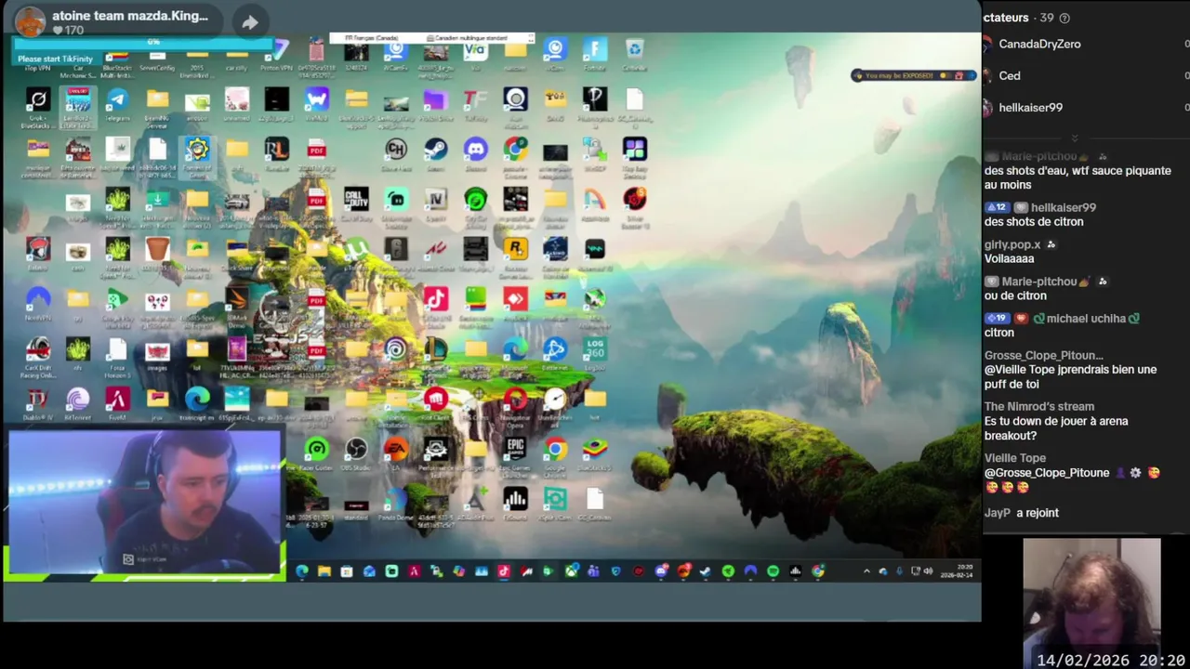Select viewer Ced in spectators list

click(x=1010, y=75)
